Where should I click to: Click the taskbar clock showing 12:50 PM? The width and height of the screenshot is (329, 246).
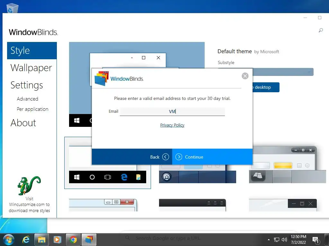pos(298,240)
